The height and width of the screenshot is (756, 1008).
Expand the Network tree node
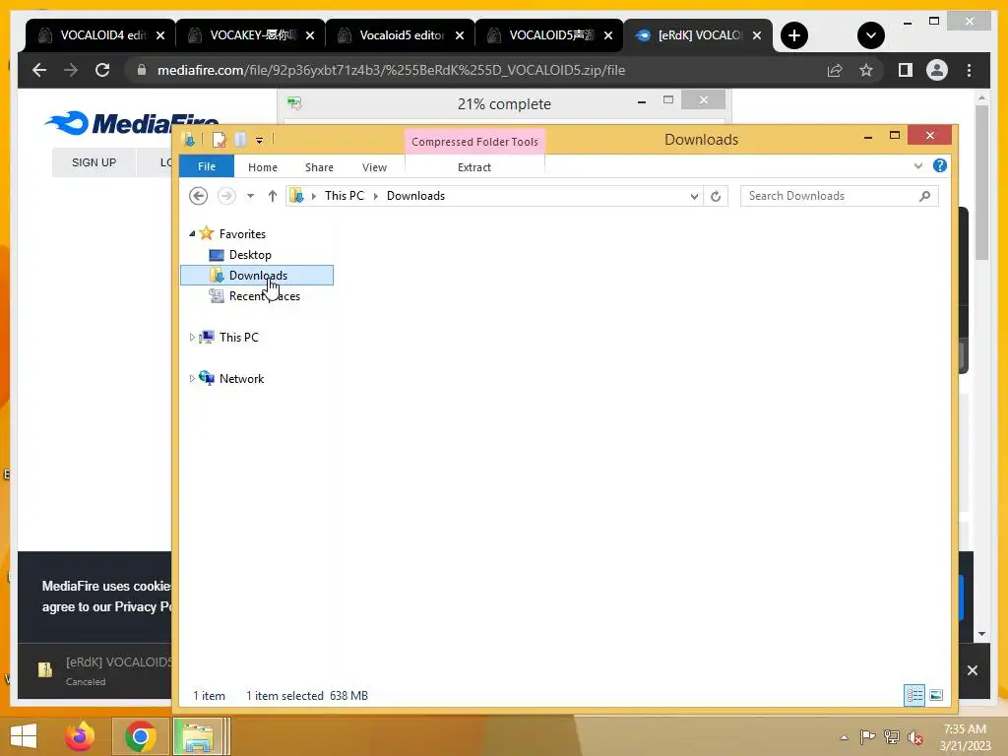pyautogui.click(x=192, y=379)
